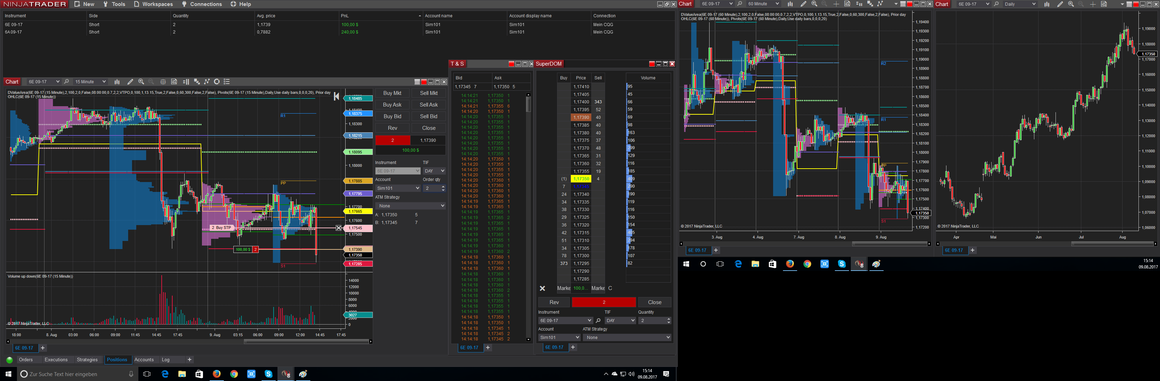Click the search box microphone icon
Viewport: 1160px width, 381px height.
click(131, 374)
